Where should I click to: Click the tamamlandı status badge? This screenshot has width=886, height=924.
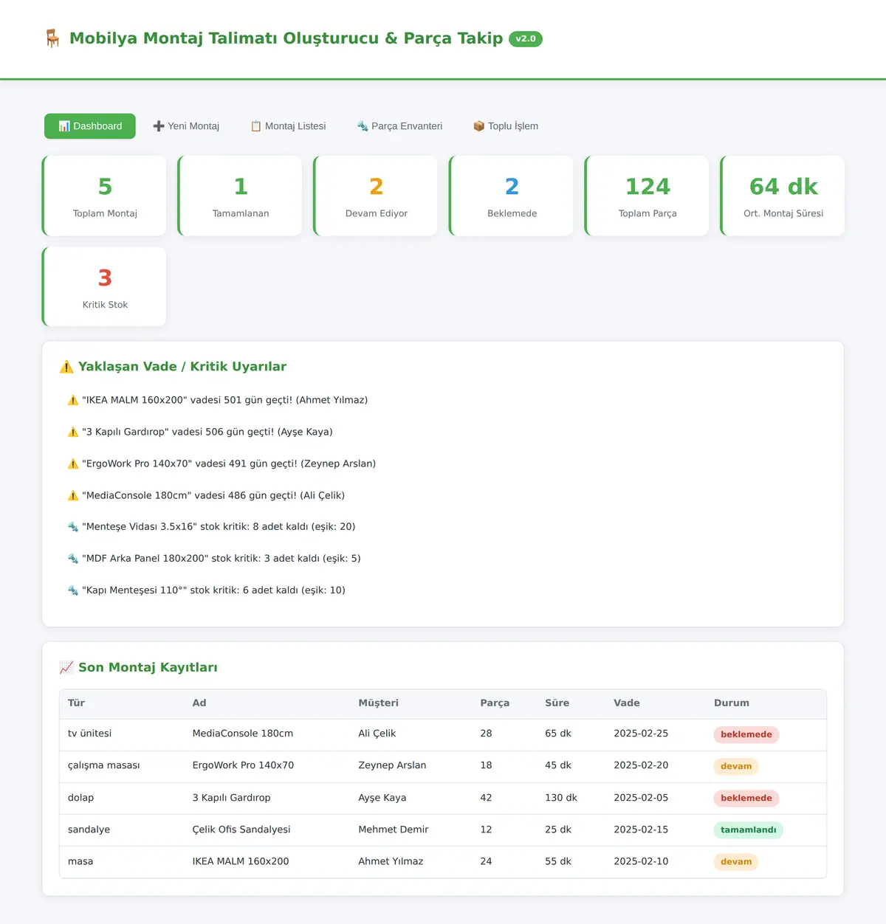pyautogui.click(x=749, y=830)
